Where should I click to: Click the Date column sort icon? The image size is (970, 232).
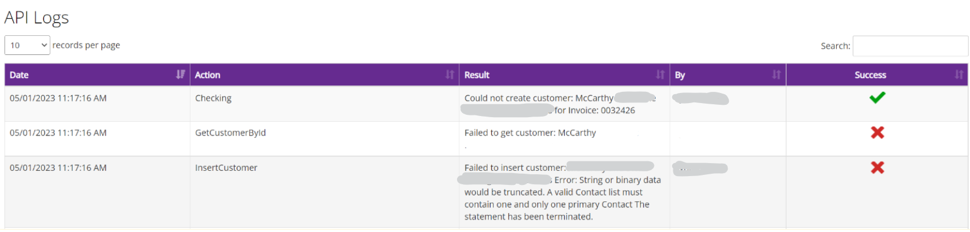[x=180, y=75]
